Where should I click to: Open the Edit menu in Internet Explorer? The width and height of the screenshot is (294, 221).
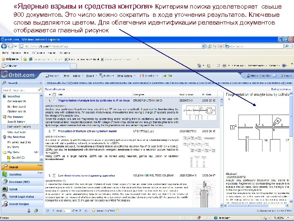(x=16, y=53)
